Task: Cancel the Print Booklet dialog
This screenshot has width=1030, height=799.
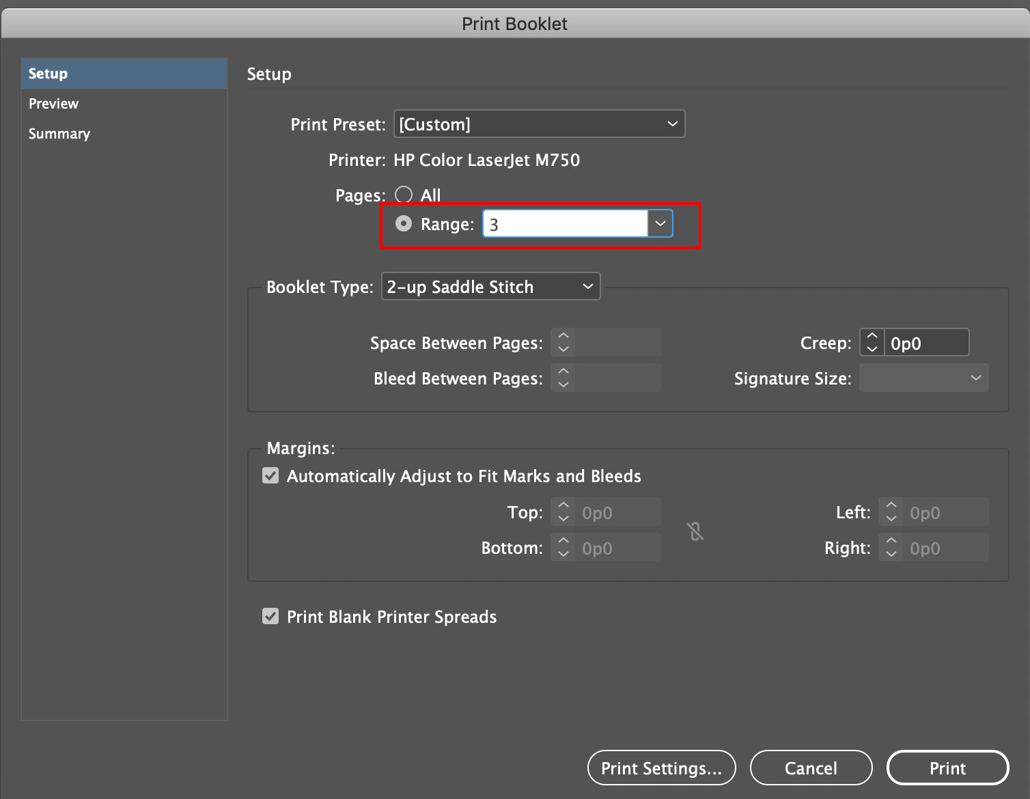Action: (x=811, y=768)
